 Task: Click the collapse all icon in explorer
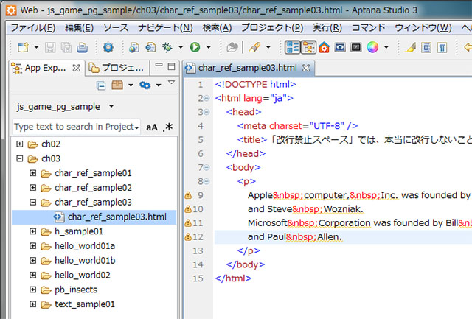tap(101, 85)
